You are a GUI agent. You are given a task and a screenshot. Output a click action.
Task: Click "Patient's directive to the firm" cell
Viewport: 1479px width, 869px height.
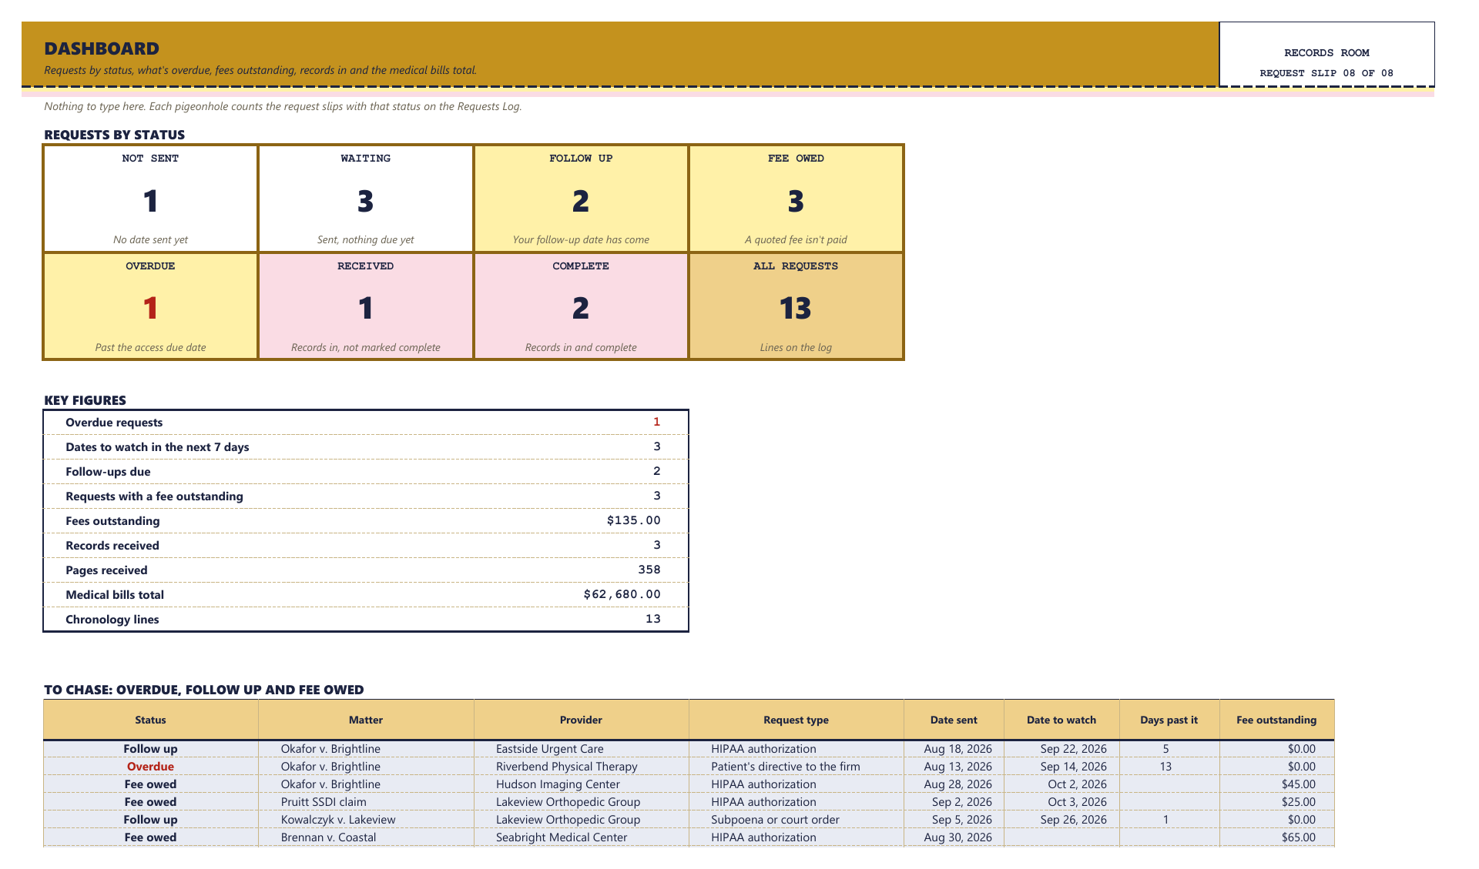click(796, 767)
